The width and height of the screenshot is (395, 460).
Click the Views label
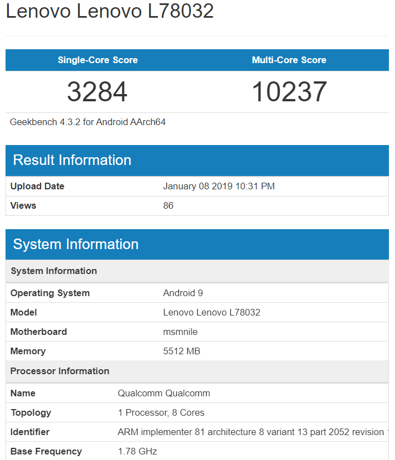23,206
